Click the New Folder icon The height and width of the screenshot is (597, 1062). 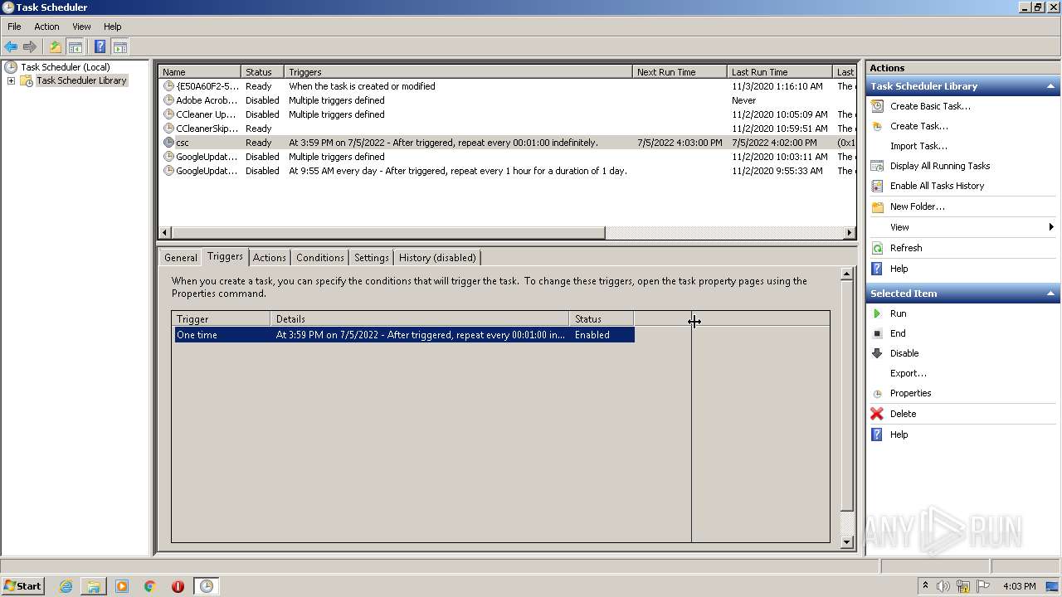click(x=877, y=206)
